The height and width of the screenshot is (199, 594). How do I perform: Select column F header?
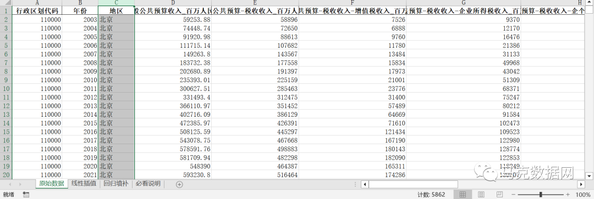pos(353,3)
